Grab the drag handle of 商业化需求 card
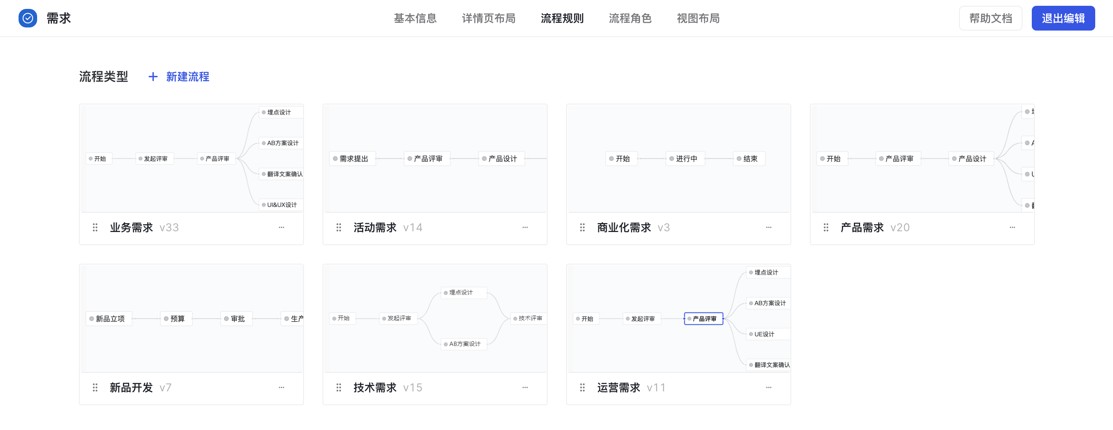 (x=582, y=227)
